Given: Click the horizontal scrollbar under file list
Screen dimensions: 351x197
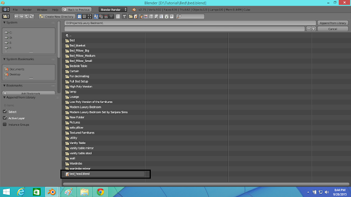Looking at the screenshot, I should [x=206, y=184].
